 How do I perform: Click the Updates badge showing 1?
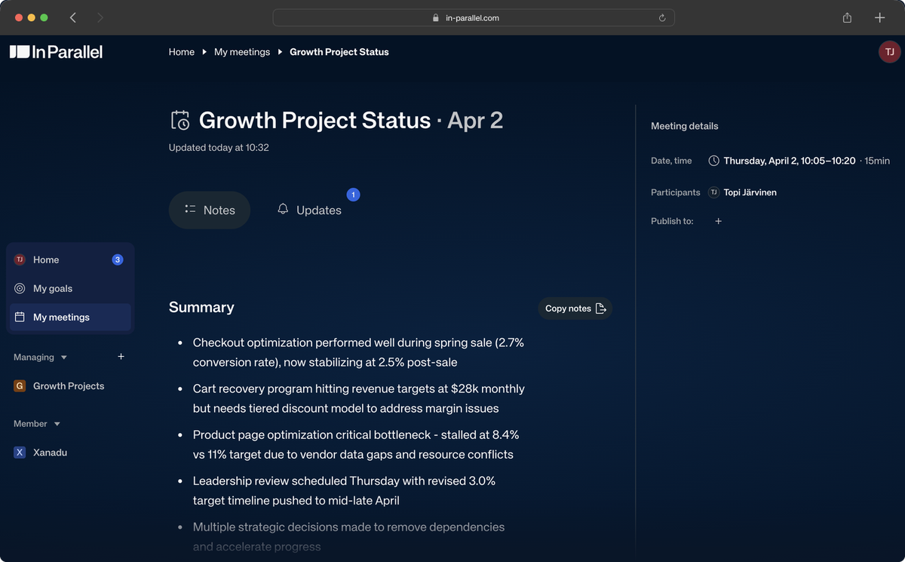pos(353,195)
